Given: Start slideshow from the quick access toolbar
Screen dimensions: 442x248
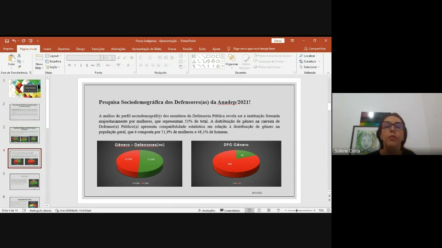Looking at the screenshot, I should tap(31, 41).
